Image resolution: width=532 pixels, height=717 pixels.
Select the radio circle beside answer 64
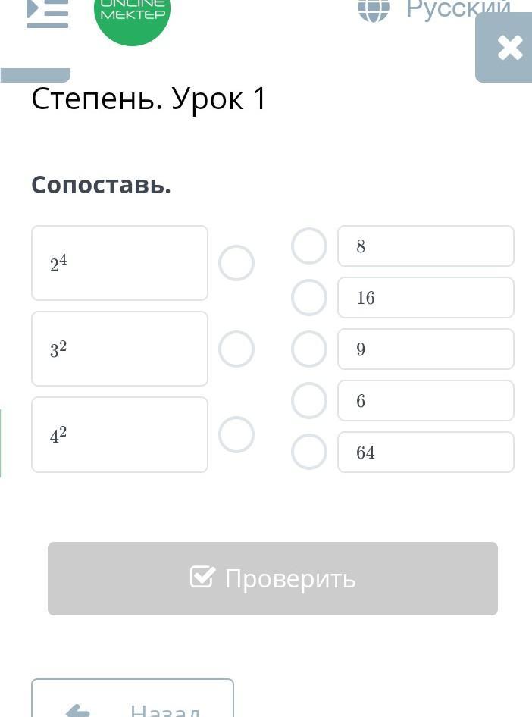coord(309,452)
